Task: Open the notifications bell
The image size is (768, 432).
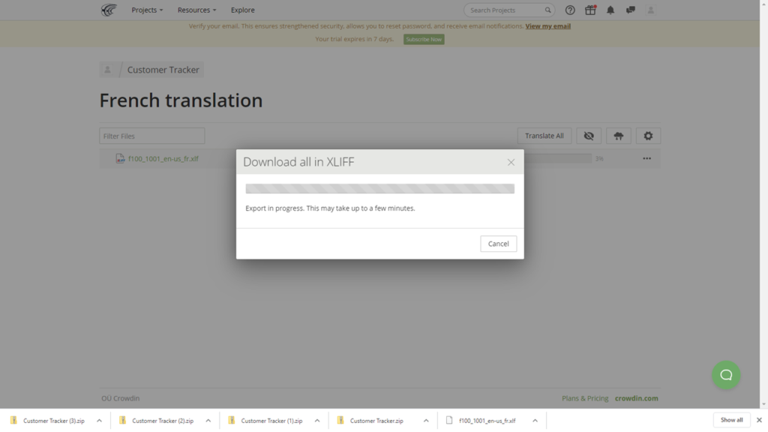Action: pyautogui.click(x=610, y=10)
